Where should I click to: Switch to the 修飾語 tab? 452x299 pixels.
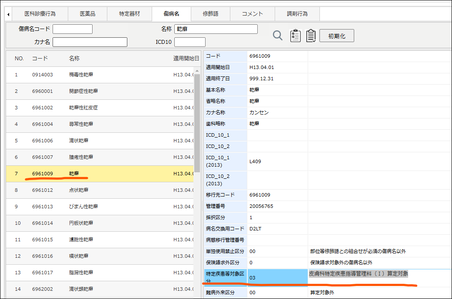click(210, 14)
